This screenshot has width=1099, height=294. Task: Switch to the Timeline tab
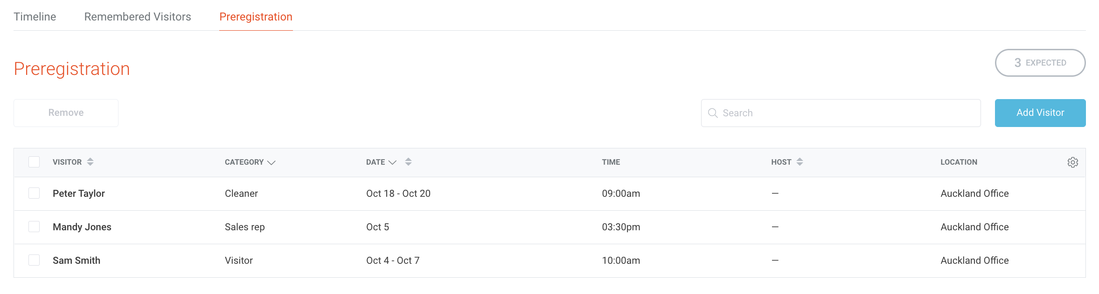[x=35, y=17]
